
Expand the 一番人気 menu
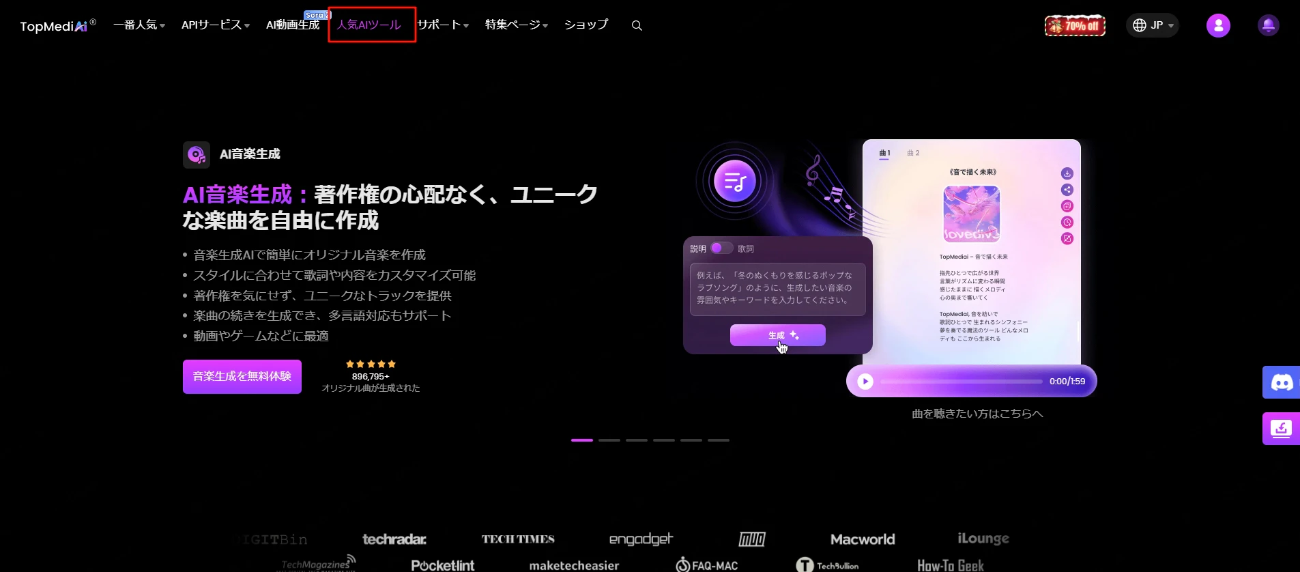139,25
